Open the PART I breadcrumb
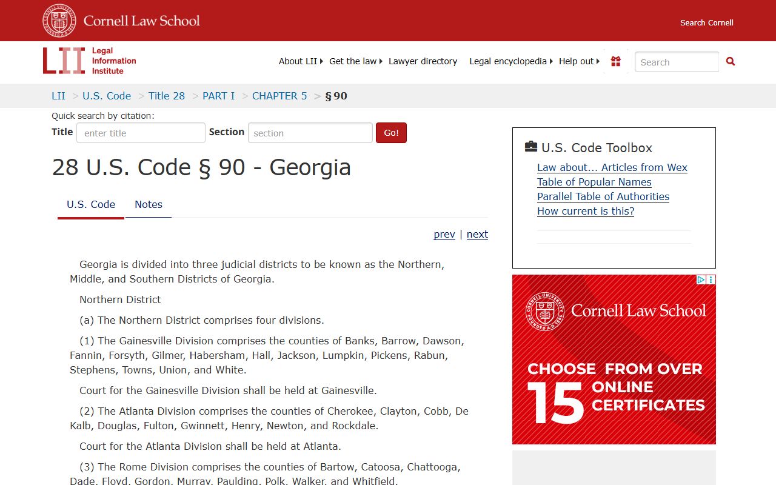This screenshot has height=485, width=776. (x=218, y=96)
